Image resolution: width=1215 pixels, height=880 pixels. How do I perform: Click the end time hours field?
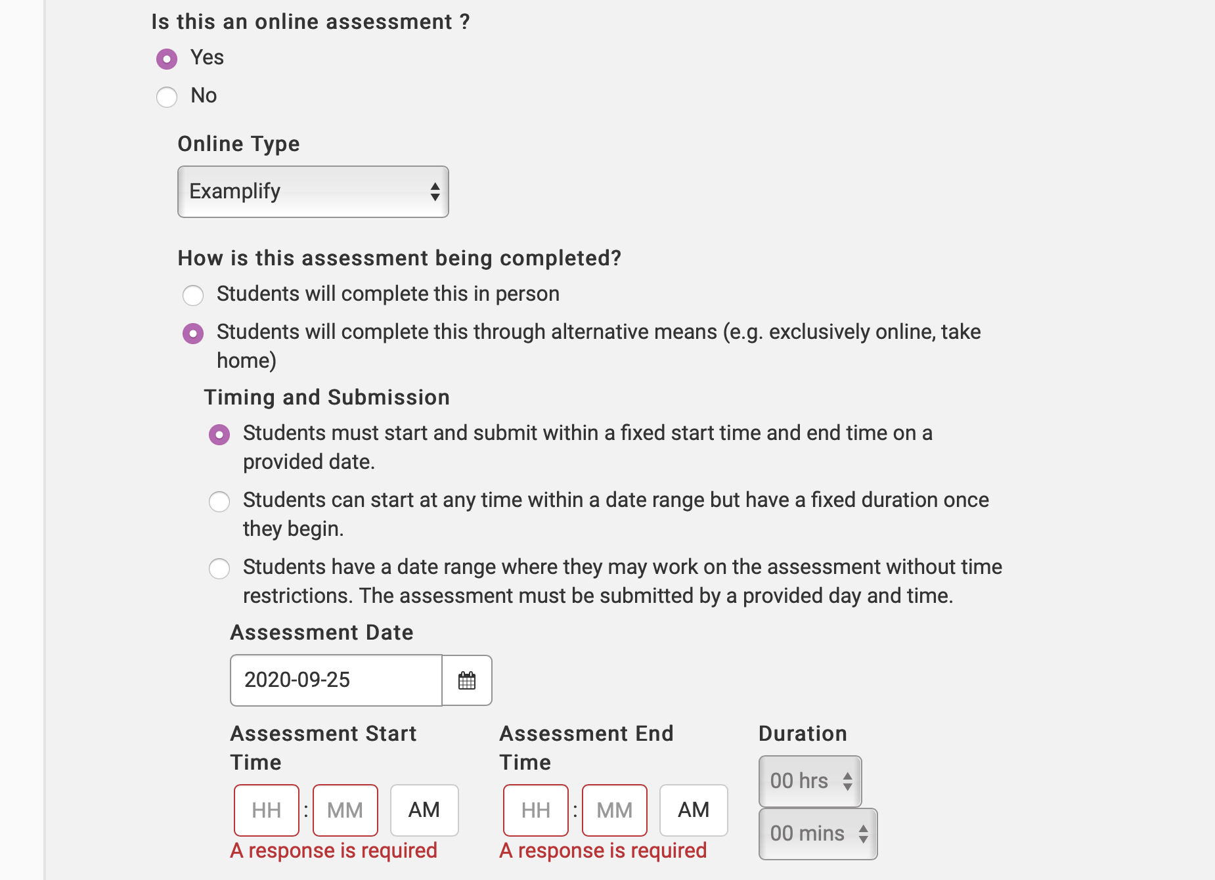[x=536, y=810]
